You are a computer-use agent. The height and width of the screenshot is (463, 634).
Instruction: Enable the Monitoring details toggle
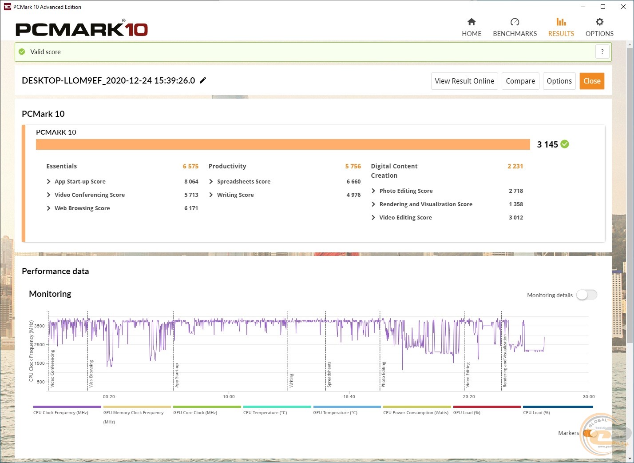pos(586,295)
